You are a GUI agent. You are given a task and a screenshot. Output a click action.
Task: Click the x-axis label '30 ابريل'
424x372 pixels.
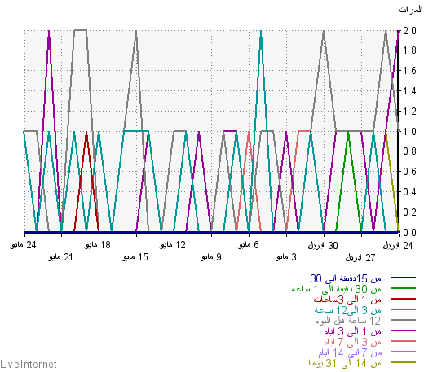[x=323, y=246]
